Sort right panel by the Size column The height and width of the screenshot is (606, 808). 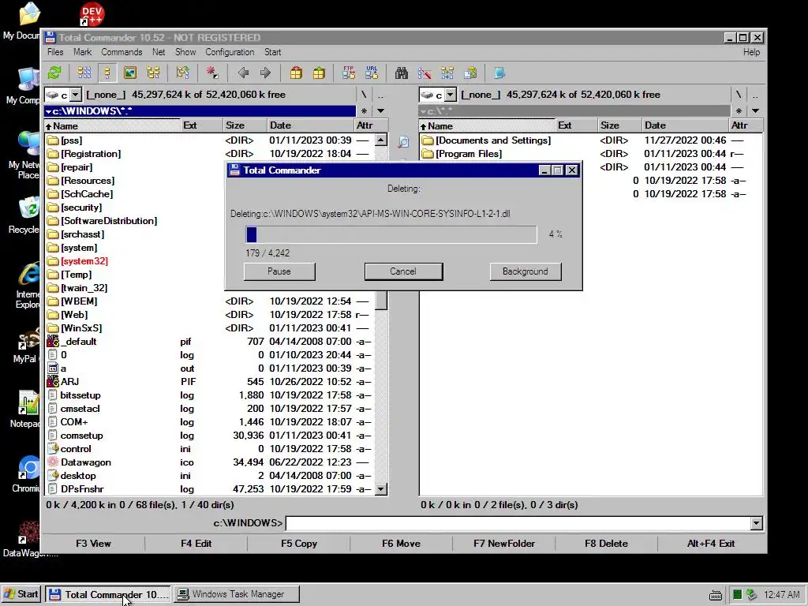pyautogui.click(x=619, y=125)
